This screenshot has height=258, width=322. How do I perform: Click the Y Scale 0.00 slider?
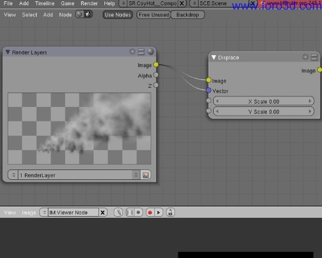(264, 112)
